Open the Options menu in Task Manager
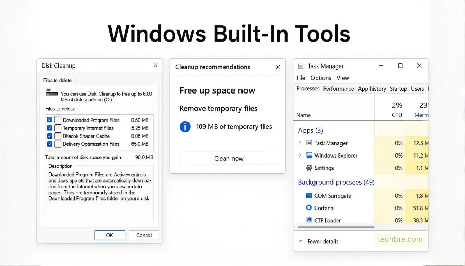Screen dimensions: 465x266 coord(320,78)
